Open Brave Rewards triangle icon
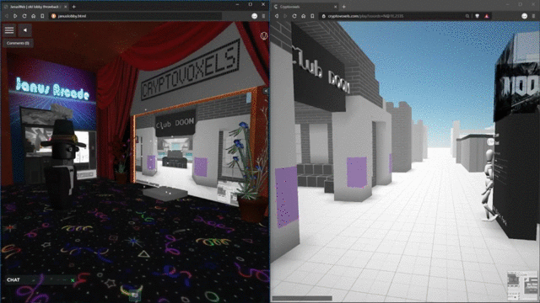The width and height of the screenshot is (540, 303). tap(487, 16)
